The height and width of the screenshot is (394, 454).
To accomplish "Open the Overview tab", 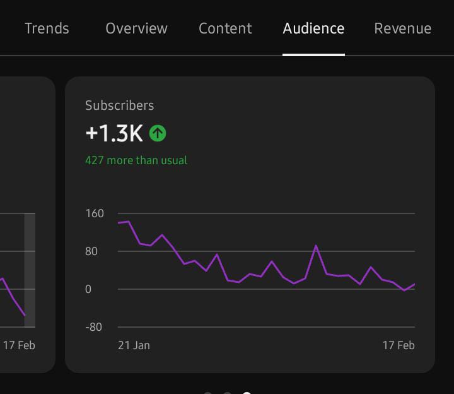I will [x=136, y=28].
